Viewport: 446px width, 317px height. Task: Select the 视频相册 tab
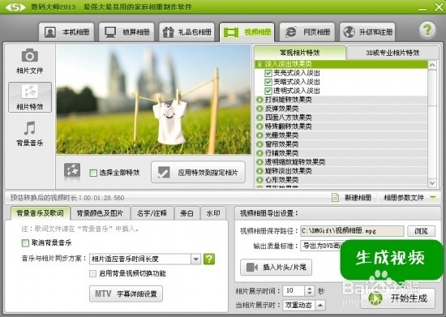[247, 32]
